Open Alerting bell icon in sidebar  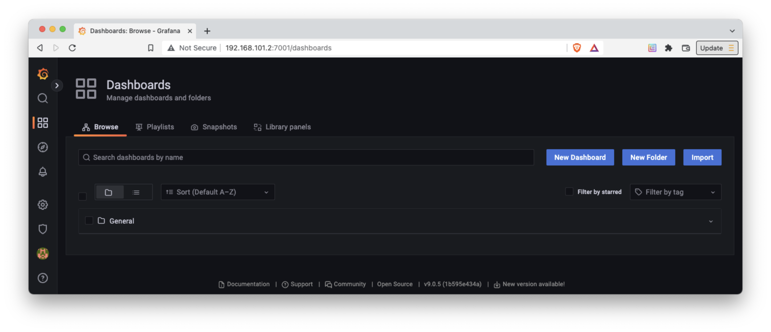[43, 172]
